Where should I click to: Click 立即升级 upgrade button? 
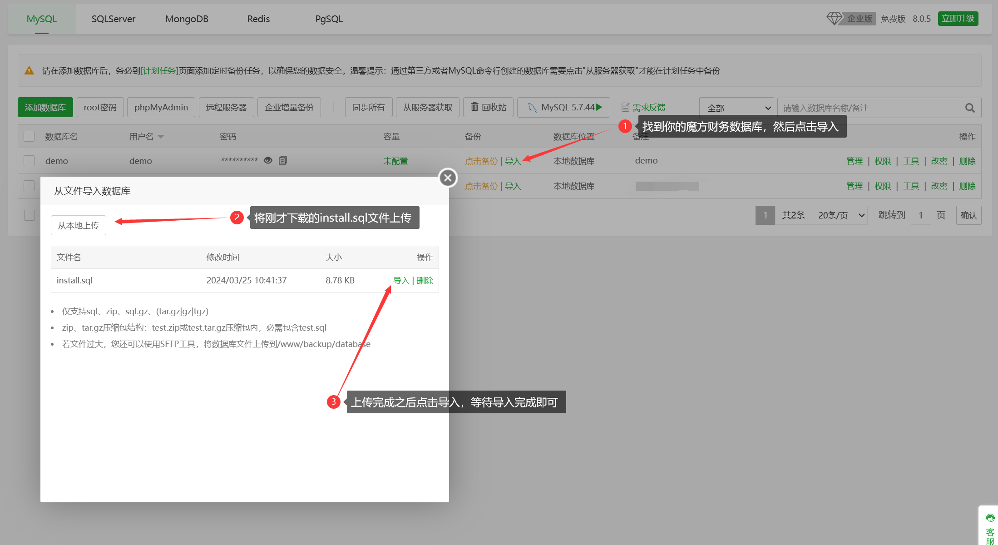tap(958, 19)
